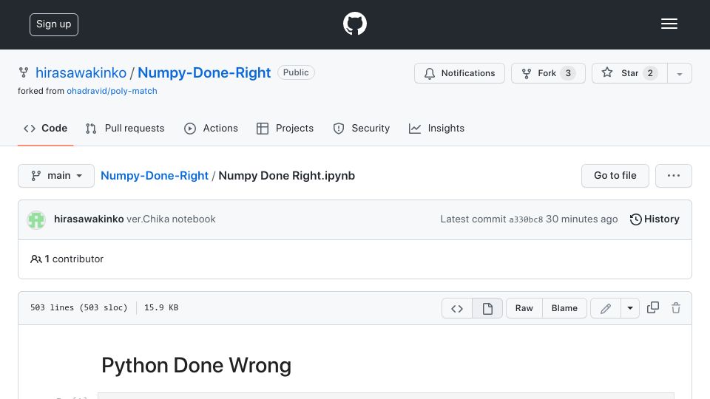
Task: Open the GitHub homepage logo
Action: pos(354,24)
